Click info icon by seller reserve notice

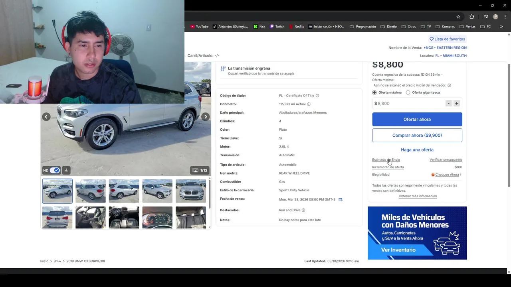tap(449, 85)
